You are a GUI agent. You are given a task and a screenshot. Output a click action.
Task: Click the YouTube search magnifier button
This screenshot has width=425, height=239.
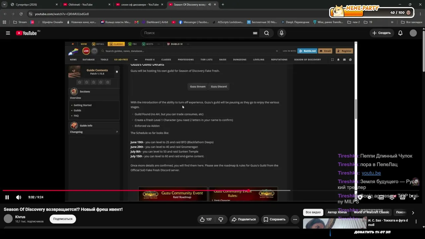(266, 33)
